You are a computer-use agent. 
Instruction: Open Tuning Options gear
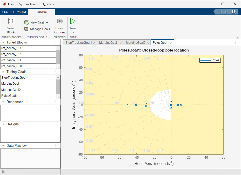point(59,21)
